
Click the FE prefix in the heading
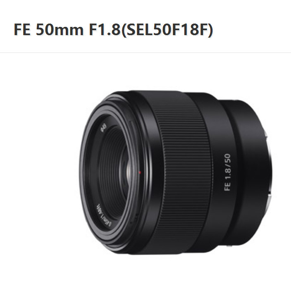[22, 30]
